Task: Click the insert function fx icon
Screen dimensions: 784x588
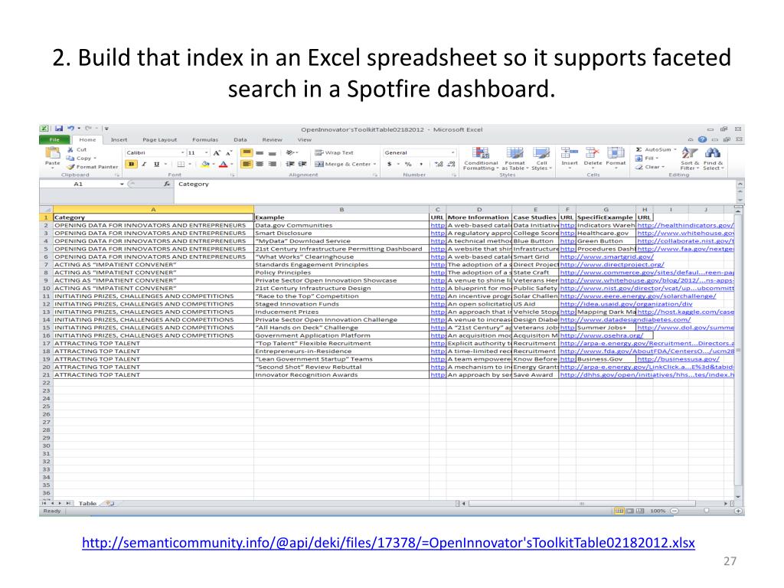Action: point(166,184)
